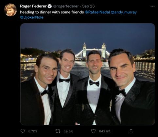Viewport: 158px width, 137px height.
Task: Click the reply speech bubble icon
Action: click(x=23, y=131)
